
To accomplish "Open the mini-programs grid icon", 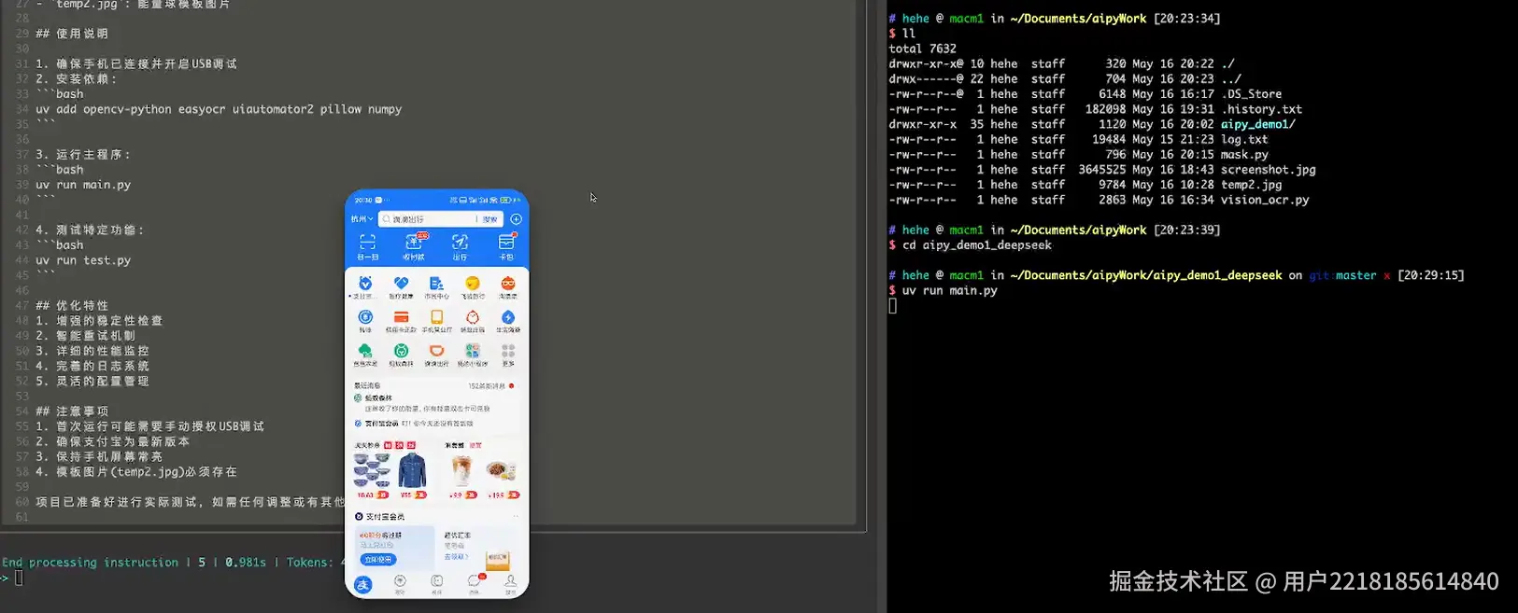I will [473, 351].
